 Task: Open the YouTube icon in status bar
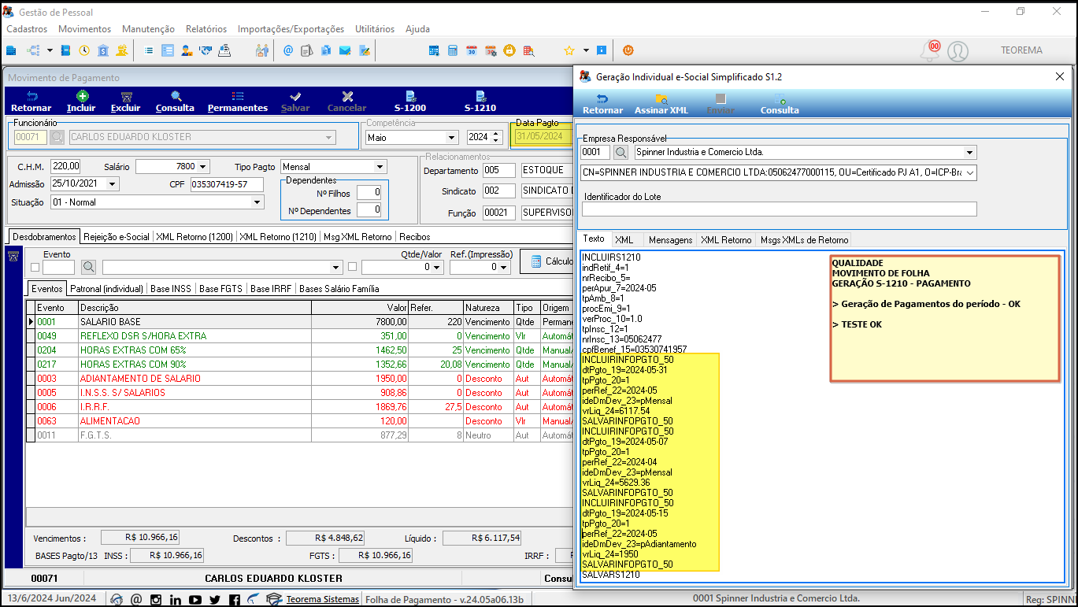tap(195, 600)
